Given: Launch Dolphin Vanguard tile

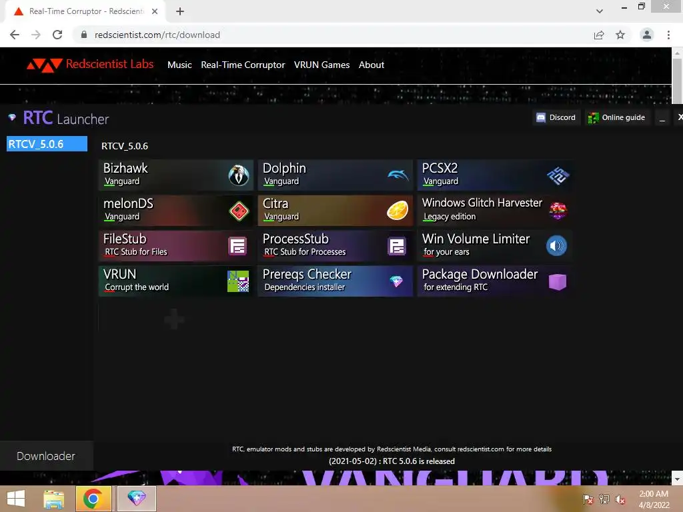Looking at the screenshot, I should [x=335, y=175].
